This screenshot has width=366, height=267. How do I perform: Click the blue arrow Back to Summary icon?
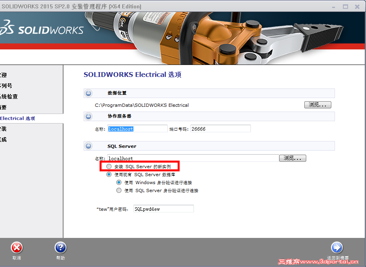pyautogui.click(x=337, y=247)
